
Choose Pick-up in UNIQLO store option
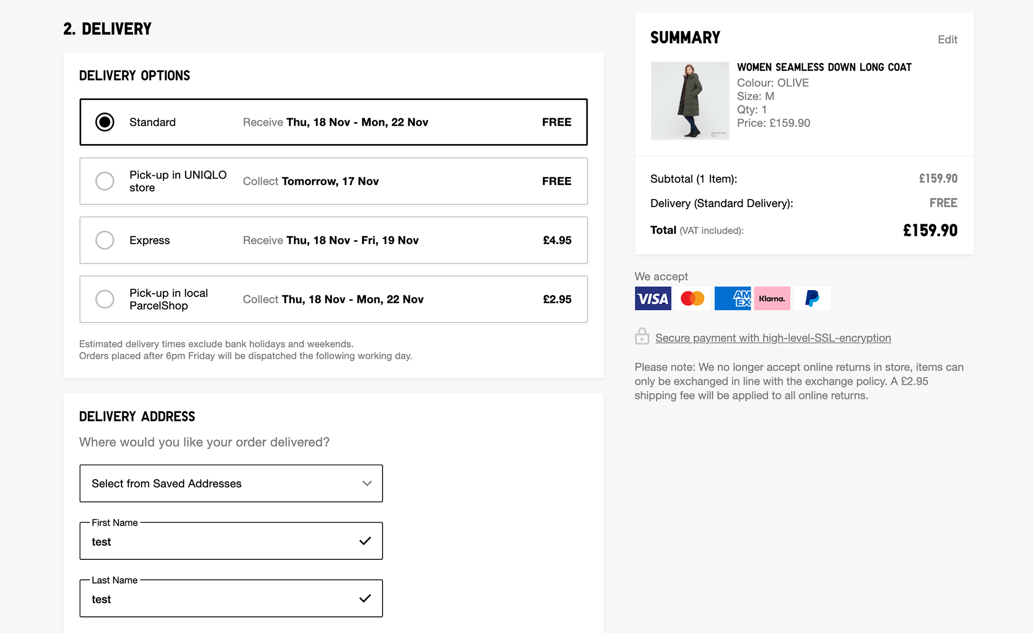[x=105, y=181]
